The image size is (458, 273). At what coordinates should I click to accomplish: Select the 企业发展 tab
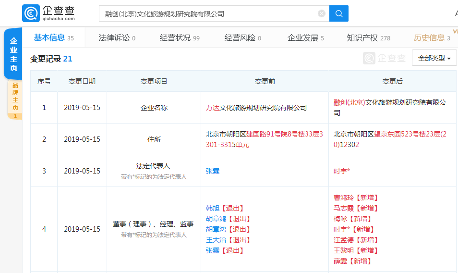coord(305,37)
